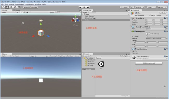The width and height of the screenshot is (169, 99).
Task: Open the Collab dropdown
Action: tap(125, 7)
